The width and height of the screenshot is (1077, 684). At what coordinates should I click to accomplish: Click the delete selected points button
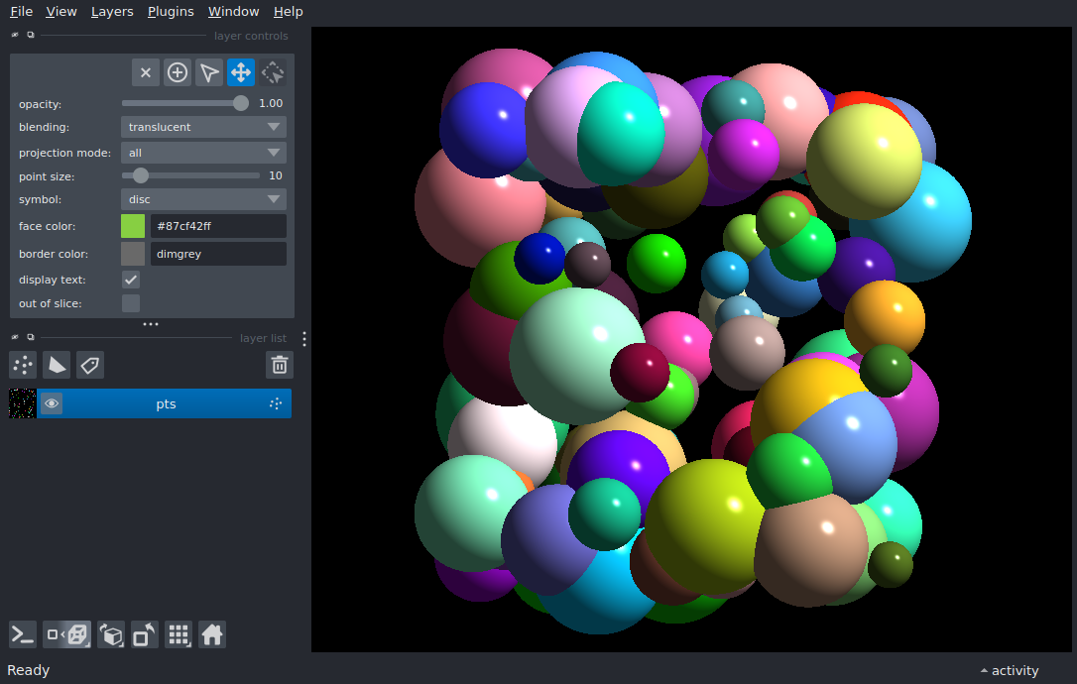pyautogui.click(x=146, y=72)
